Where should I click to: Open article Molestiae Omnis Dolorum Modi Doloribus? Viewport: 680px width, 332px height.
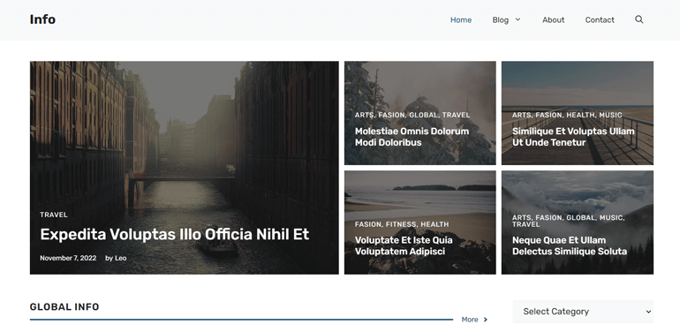(x=412, y=137)
